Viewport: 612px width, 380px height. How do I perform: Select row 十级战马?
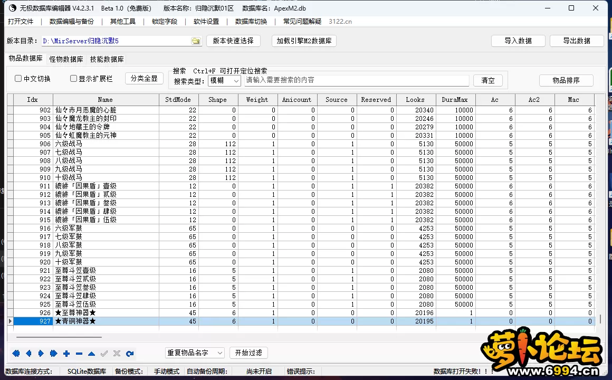point(301,178)
